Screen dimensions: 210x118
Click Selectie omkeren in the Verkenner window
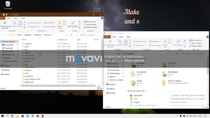196,46
